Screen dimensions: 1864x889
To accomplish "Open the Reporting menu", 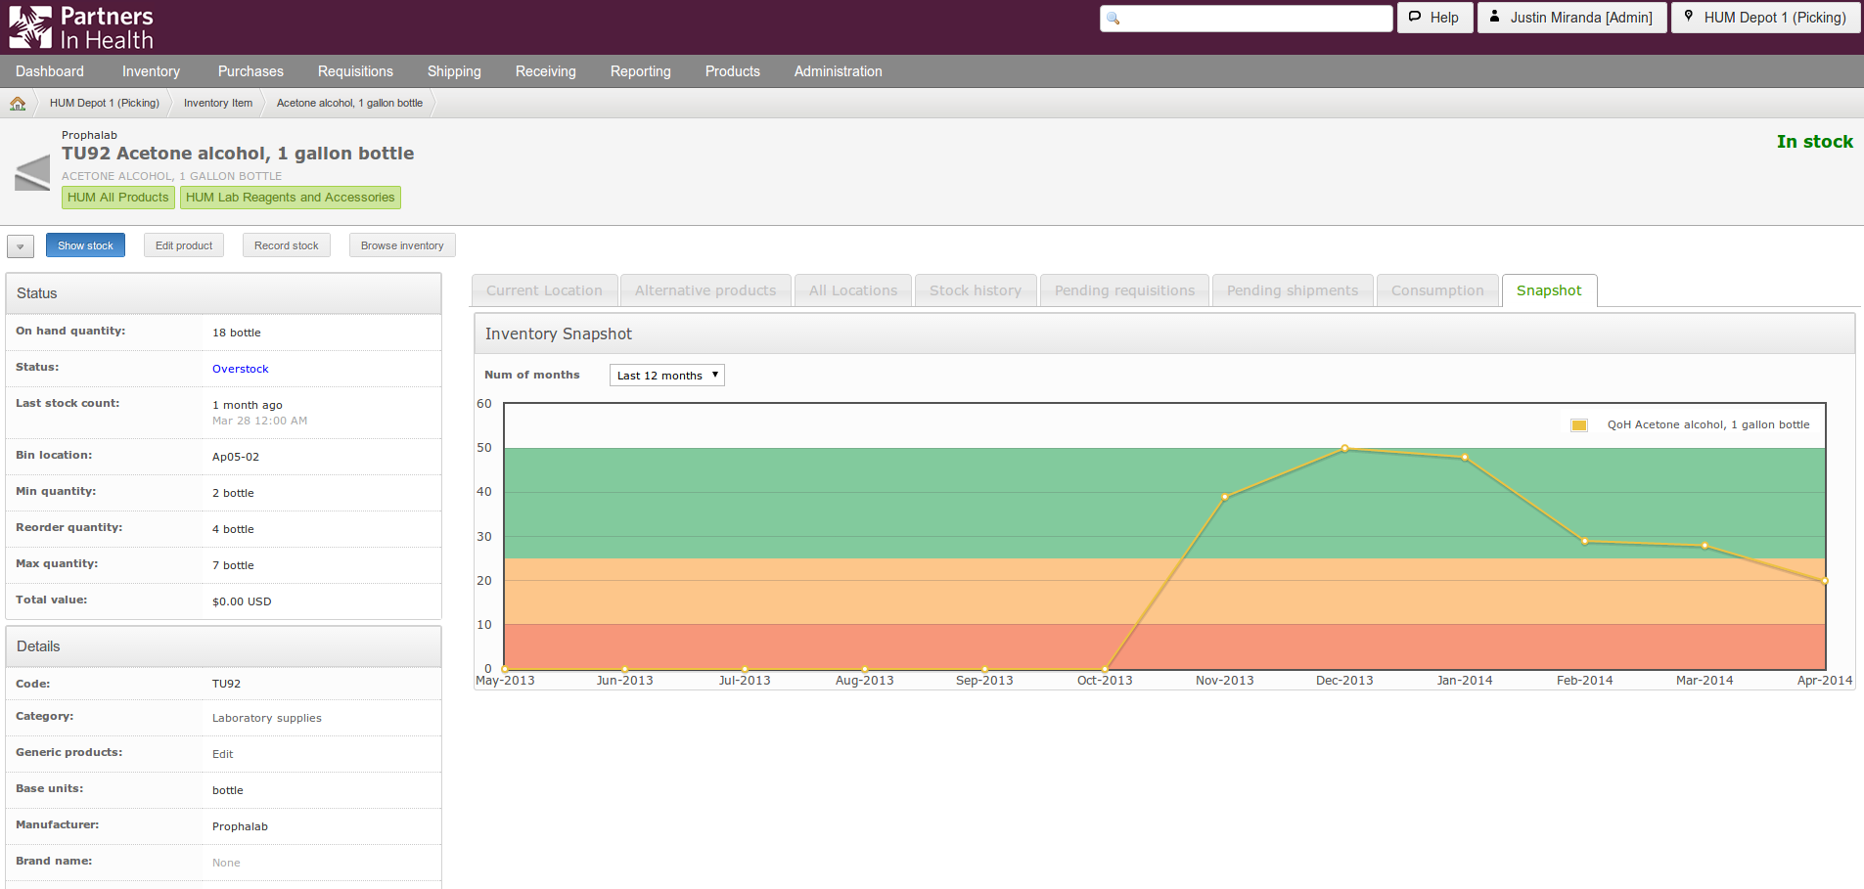I will pyautogui.click(x=640, y=70).
